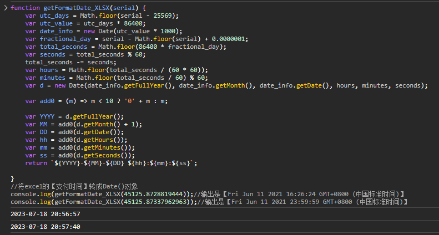The width and height of the screenshot is (439, 235).
Task: Click the 'var minutes' declaration line
Action: [117, 78]
